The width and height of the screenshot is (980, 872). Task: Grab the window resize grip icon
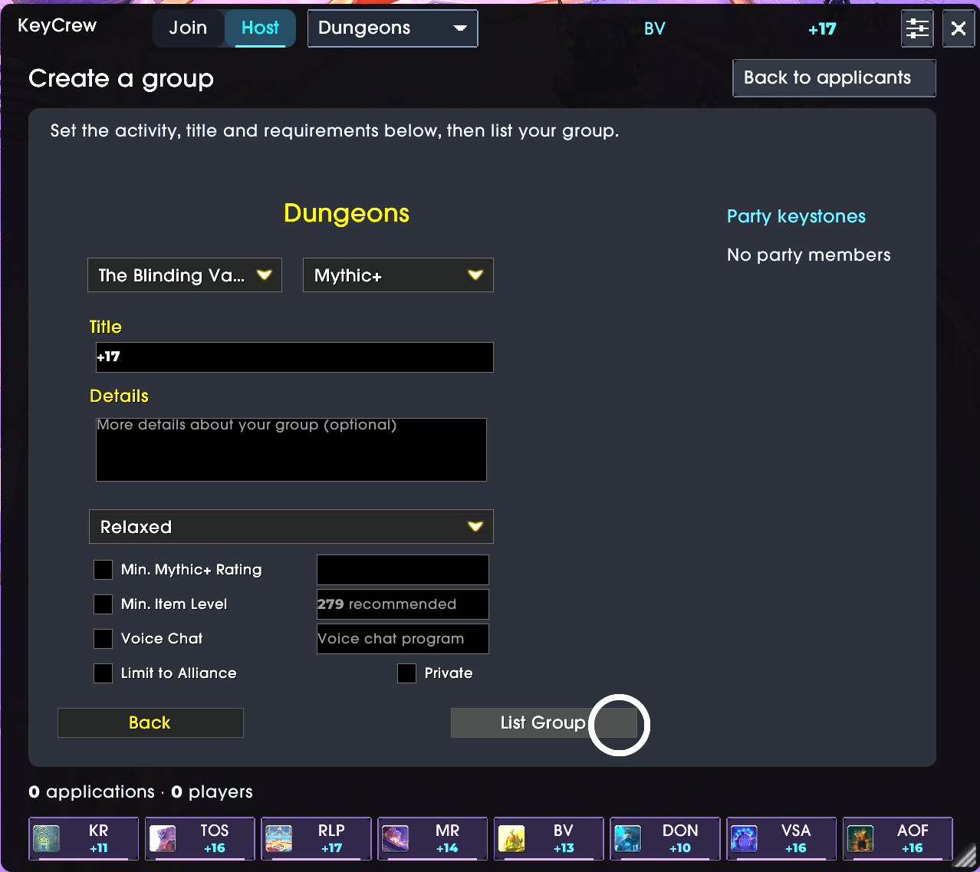[965, 857]
